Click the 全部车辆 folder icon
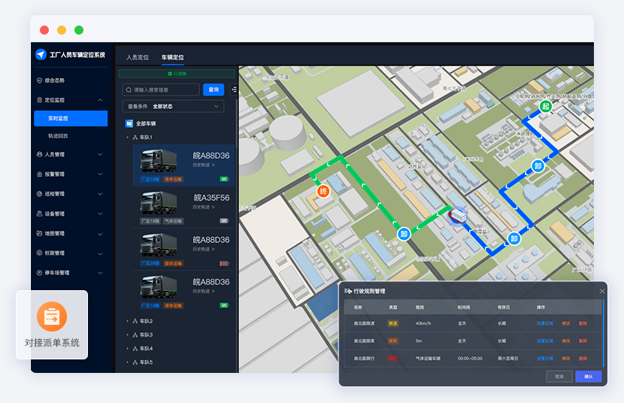Viewport: 624px width, 403px height. coord(129,123)
